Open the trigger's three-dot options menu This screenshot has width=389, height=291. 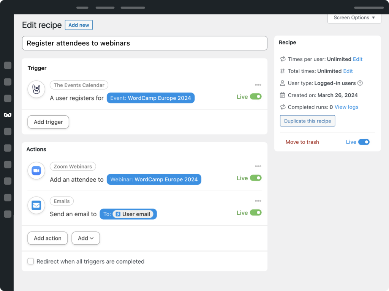pyautogui.click(x=258, y=85)
